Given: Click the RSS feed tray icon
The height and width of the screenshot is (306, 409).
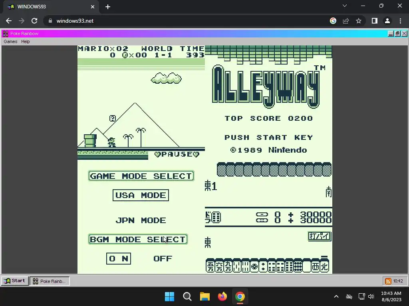Looking at the screenshot, I should (388, 281).
